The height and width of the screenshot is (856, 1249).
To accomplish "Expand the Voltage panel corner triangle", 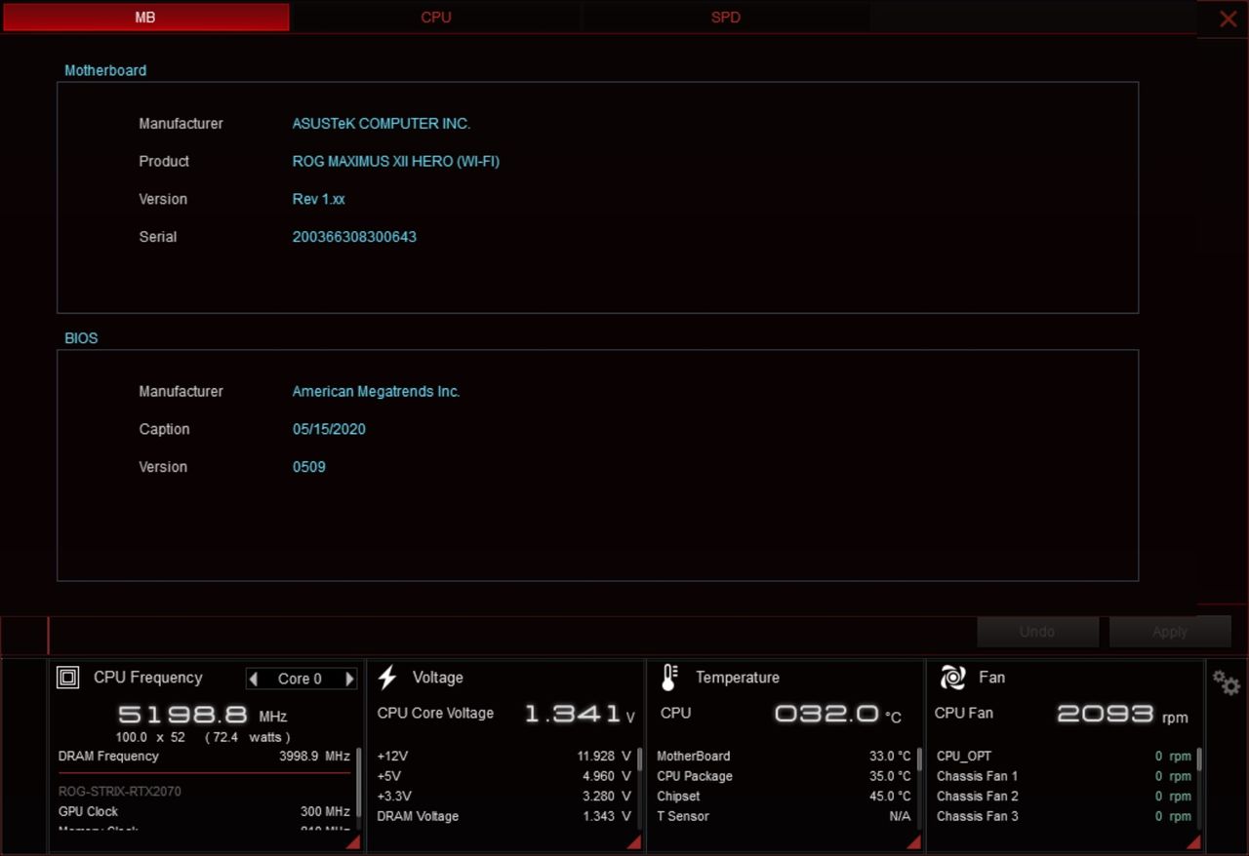I will 633,842.
